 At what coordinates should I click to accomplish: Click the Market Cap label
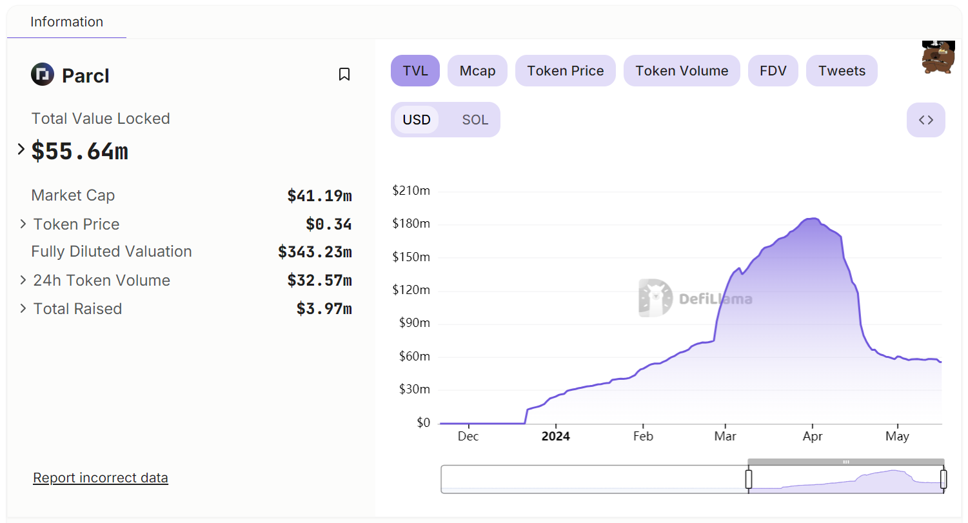point(73,195)
